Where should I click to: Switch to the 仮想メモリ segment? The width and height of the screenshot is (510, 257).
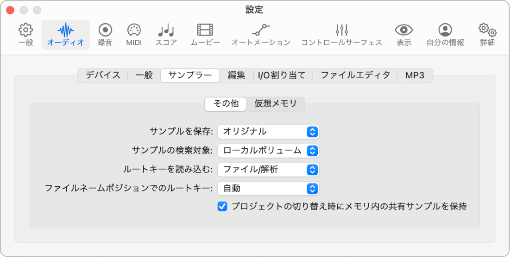276,104
